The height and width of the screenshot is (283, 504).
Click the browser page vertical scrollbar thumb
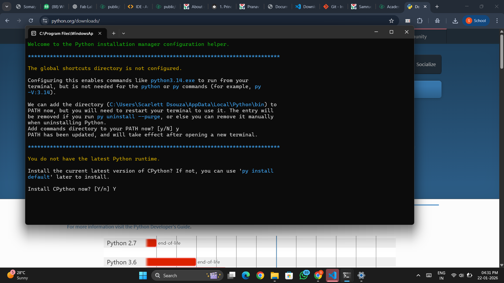[x=502, y=51]
